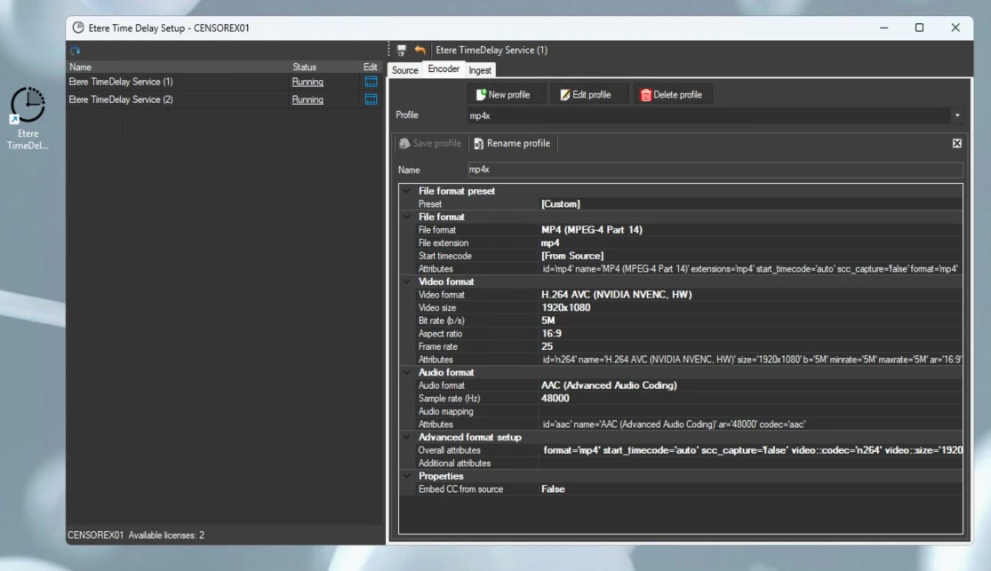
Task: Click the Audio format Attributes value starting id='aac'
Action: tap(674, 424)
